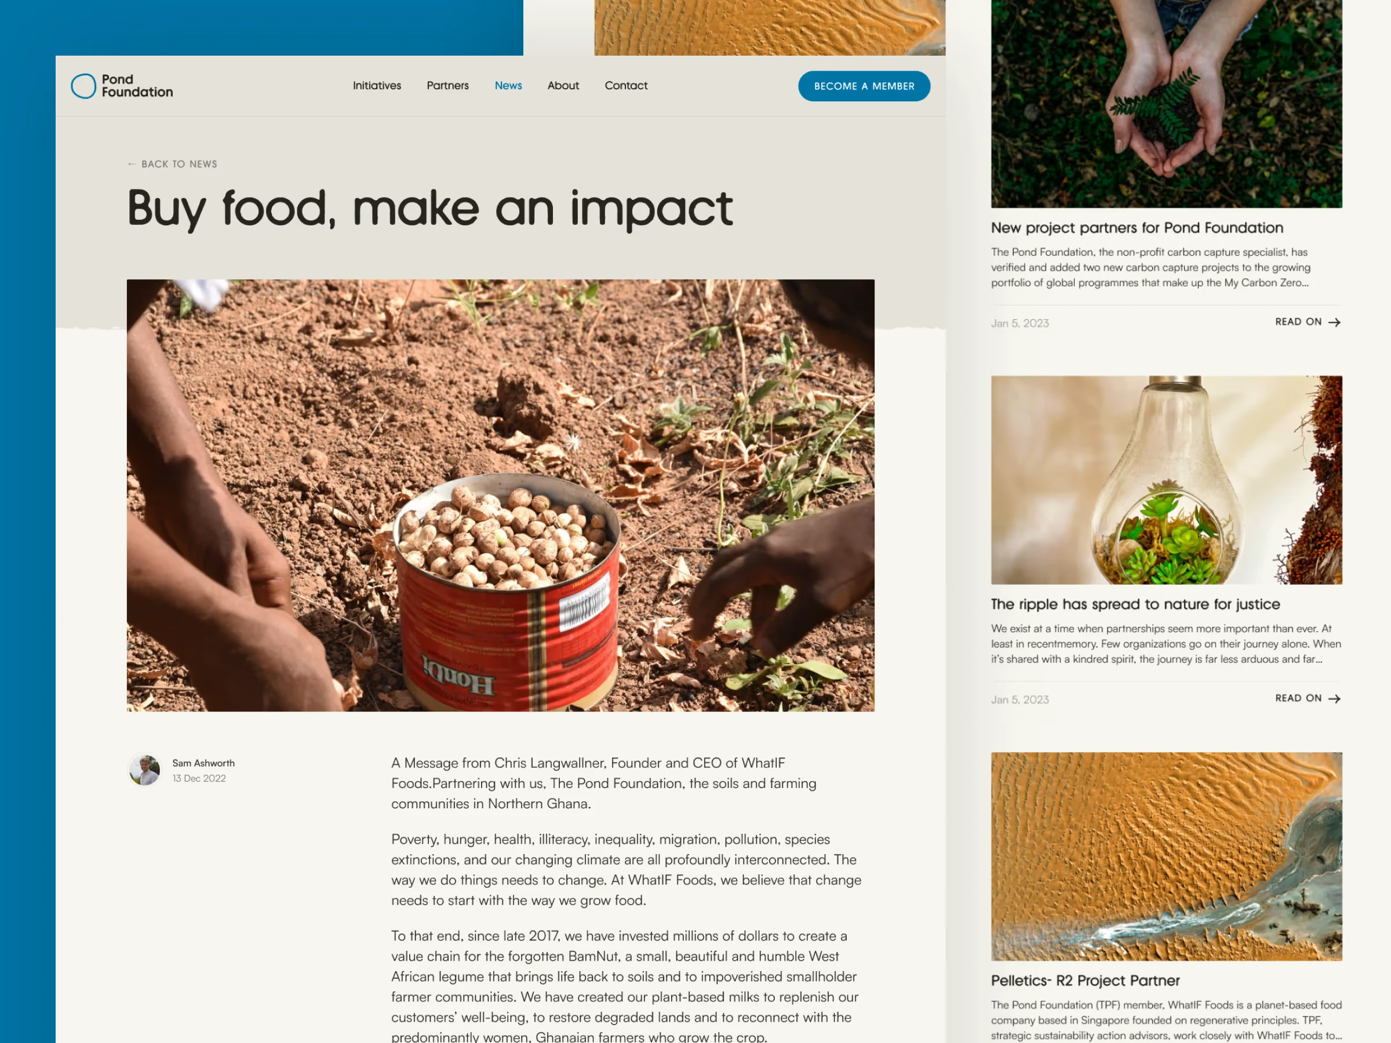Open the lightbulb terrarium thumbnail

pyautogui.click(x=1167, y=480)
